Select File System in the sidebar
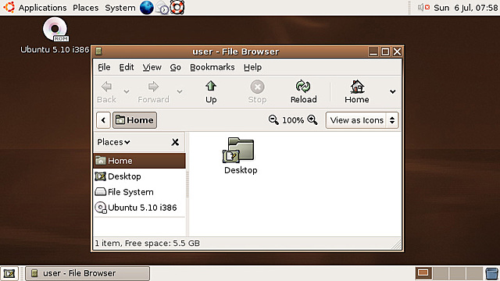This screenshot has width=500, height=281. [x=139, y=192]
